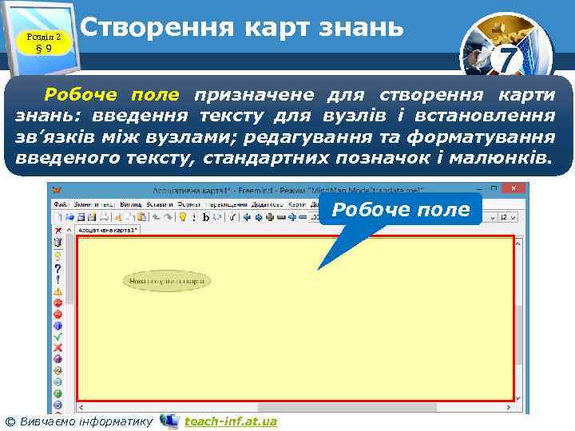The width and height of the screenshot is (575, 431).
Task: Click the Print icon
Action: pyautogui.click(x=105, y=217)
